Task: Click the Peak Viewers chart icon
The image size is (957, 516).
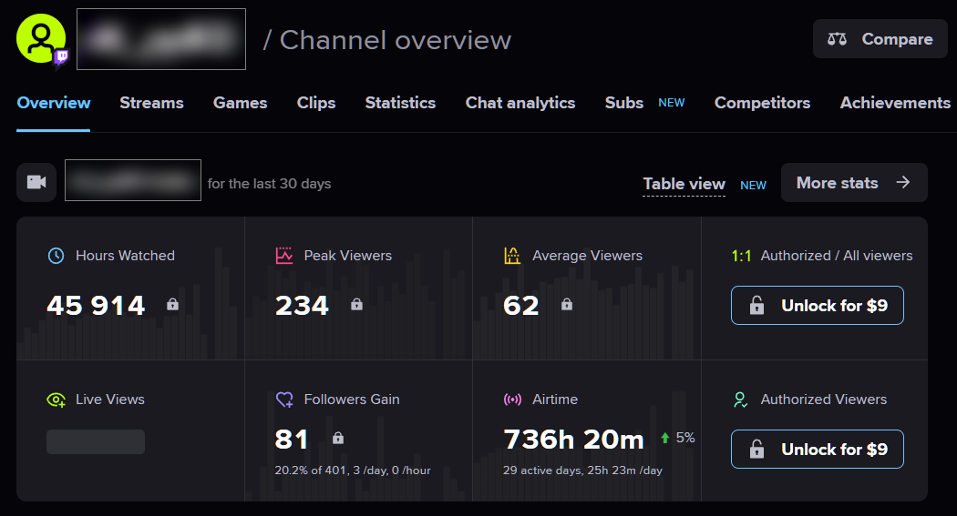Action: pyautogui.click(x=284, y=256)
